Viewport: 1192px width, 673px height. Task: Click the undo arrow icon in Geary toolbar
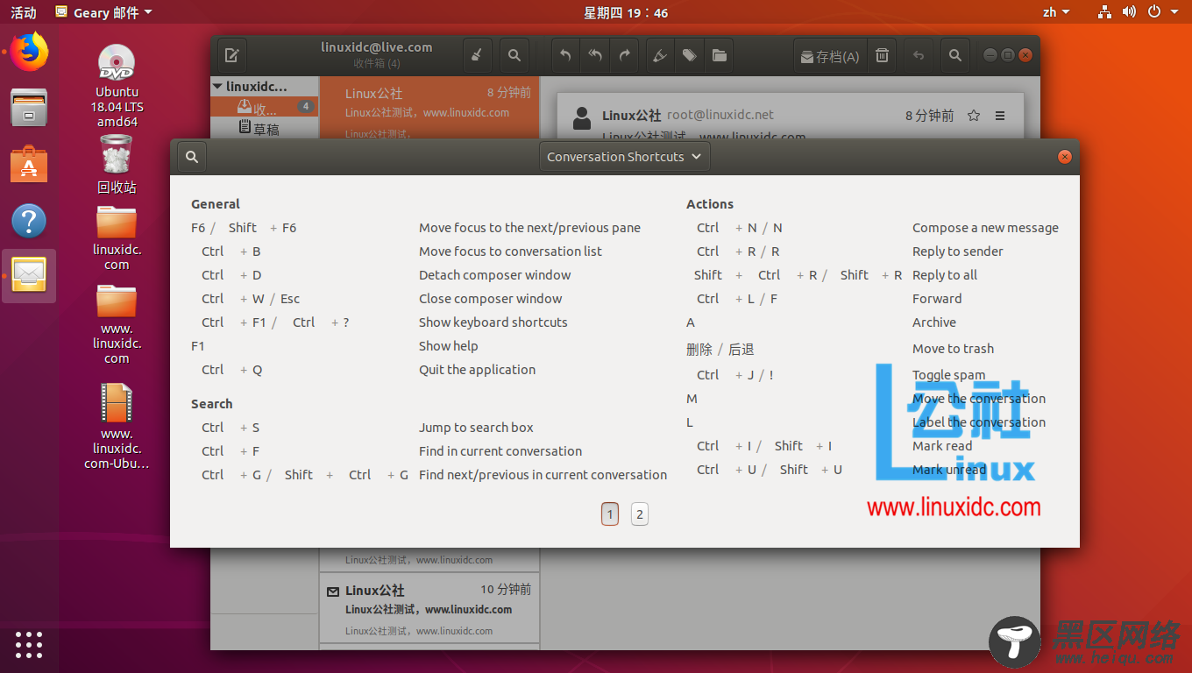click(x=919, y=55)
